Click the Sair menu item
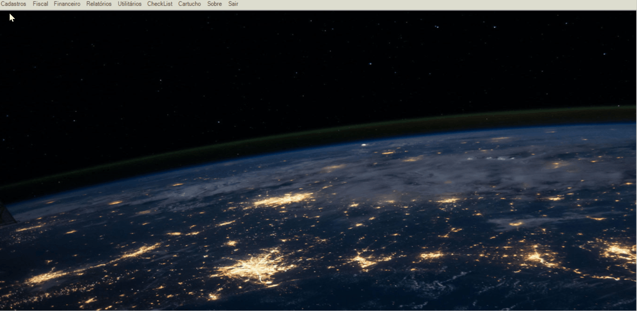 tap(233, 4)
